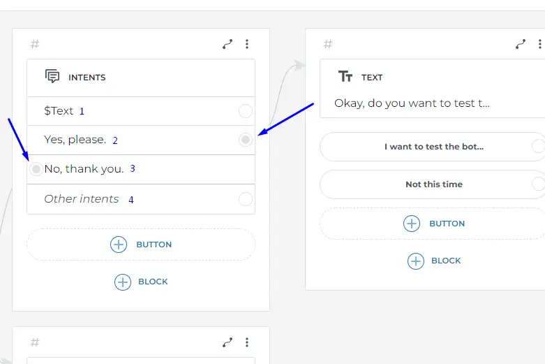Click the connection path icon on Intents card

click(x=227, y=44)
